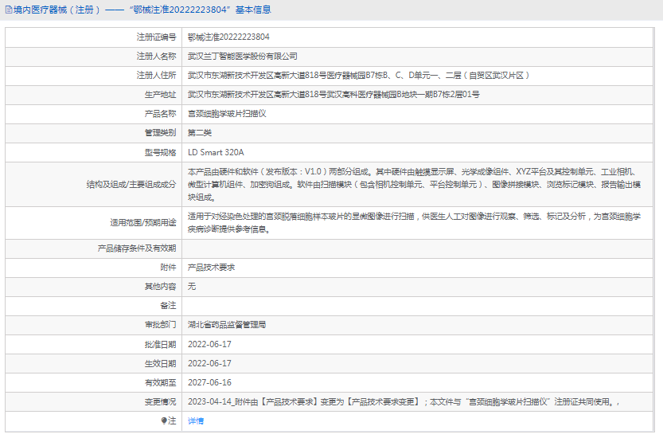Click the 生产地址 label
This screenshot has height=438, width=663.
(x=160, y=95)
